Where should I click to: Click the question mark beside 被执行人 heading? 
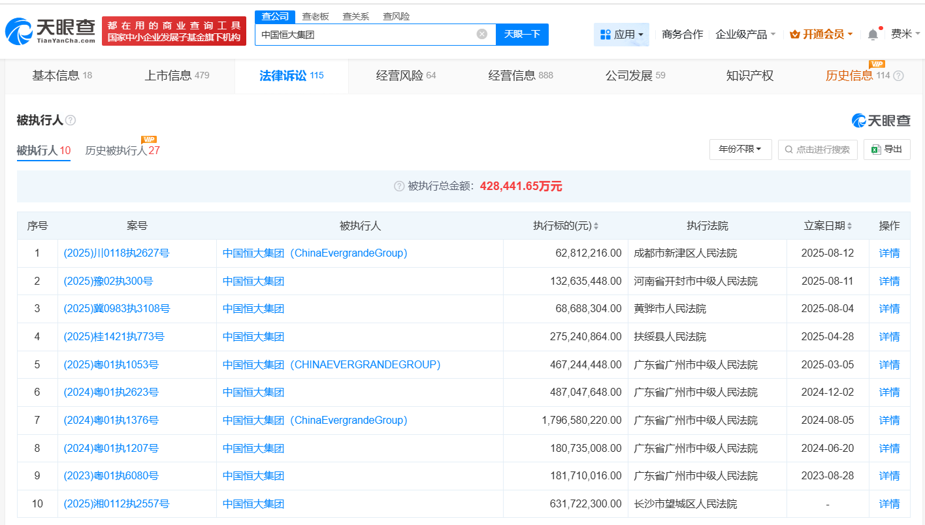(71, 120)
